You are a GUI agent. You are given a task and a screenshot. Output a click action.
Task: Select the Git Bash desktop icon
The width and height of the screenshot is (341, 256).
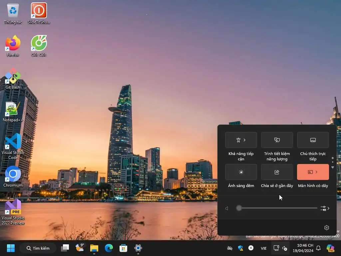13,79
